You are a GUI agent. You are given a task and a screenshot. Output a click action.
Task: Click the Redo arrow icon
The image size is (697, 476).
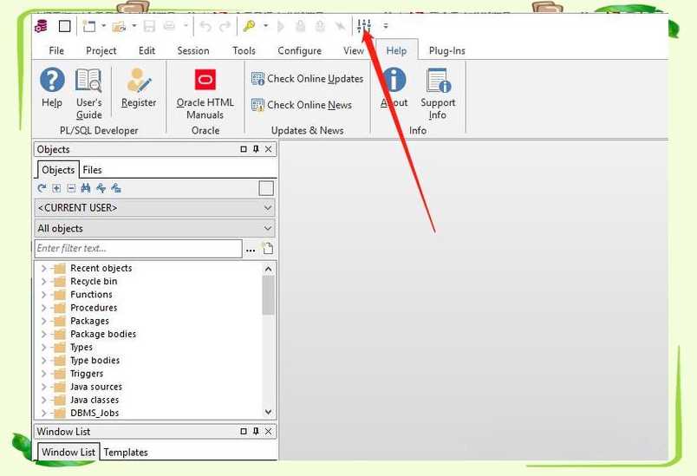tap(225, 26)
